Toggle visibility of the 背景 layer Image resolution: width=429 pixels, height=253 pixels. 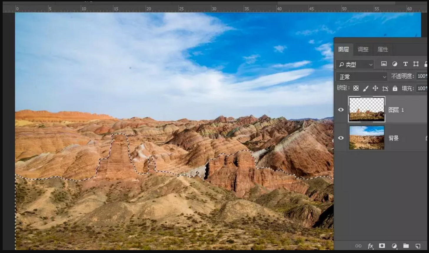coord(341,138)
